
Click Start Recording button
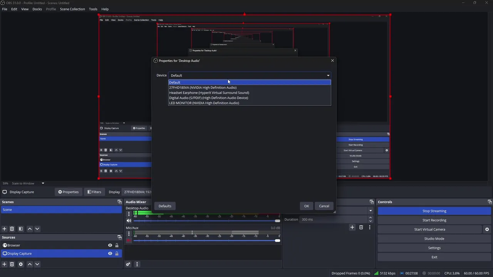434,220
